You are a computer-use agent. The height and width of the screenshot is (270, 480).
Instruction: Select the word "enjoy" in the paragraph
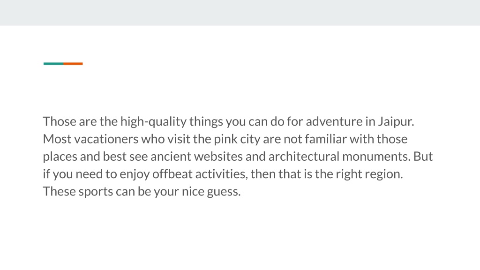135,174
